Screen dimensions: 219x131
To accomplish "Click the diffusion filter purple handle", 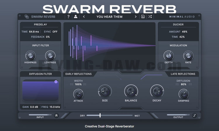I will pos(56,82).
